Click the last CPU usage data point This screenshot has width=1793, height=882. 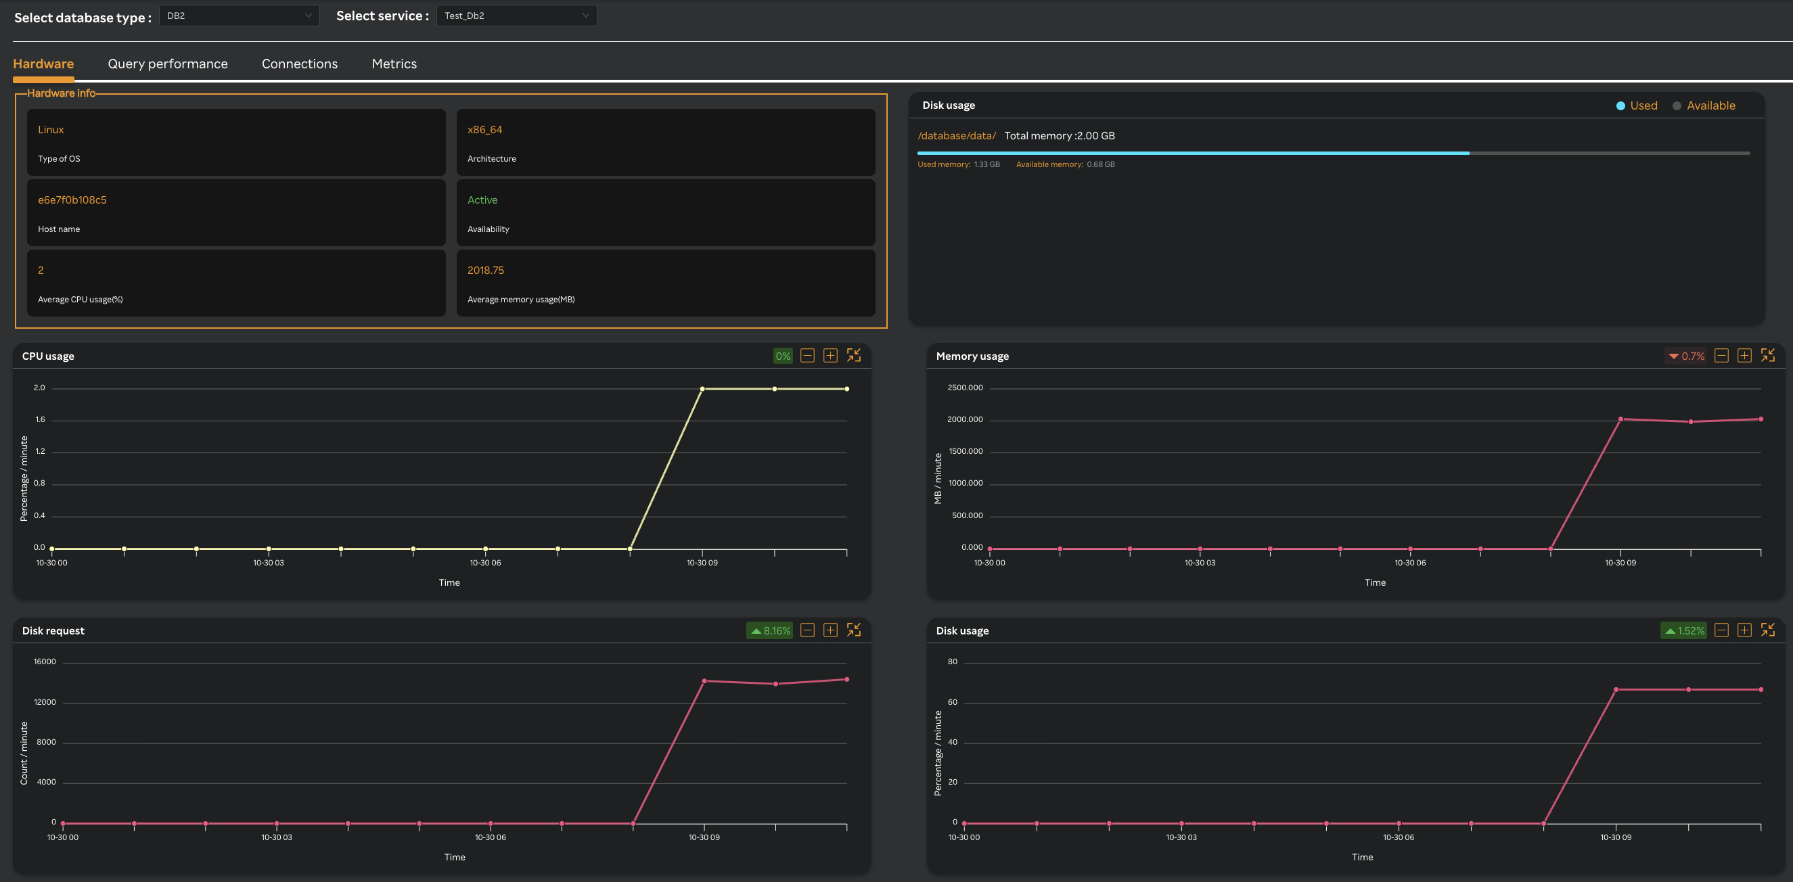coord(846,389)
